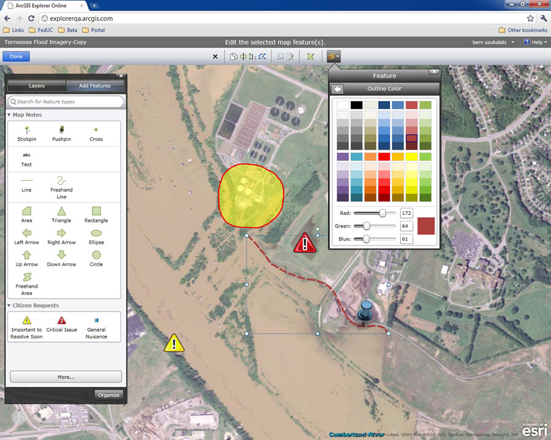Viewport: 551px width, 440px height.
Task: Open the Portal bookmarks folder
Action: tap(94, 30)
